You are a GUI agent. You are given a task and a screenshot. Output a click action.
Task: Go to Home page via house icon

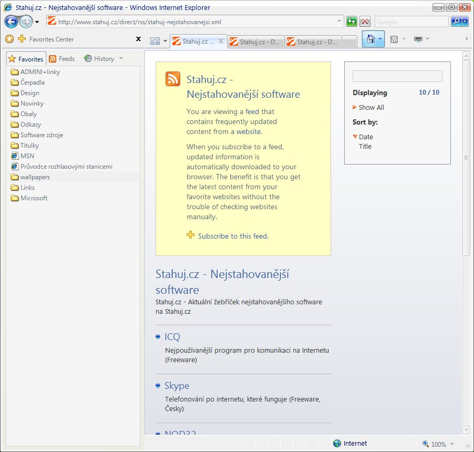coord(370,39)
